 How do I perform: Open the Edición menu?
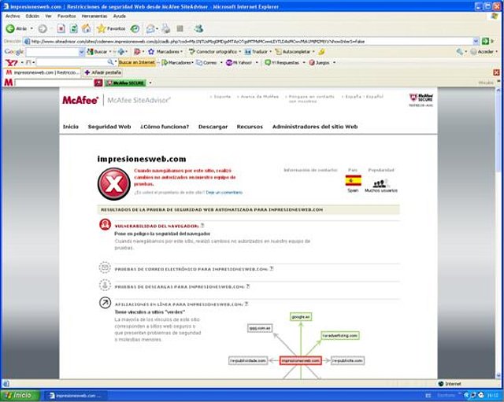(x=32, y=16)
